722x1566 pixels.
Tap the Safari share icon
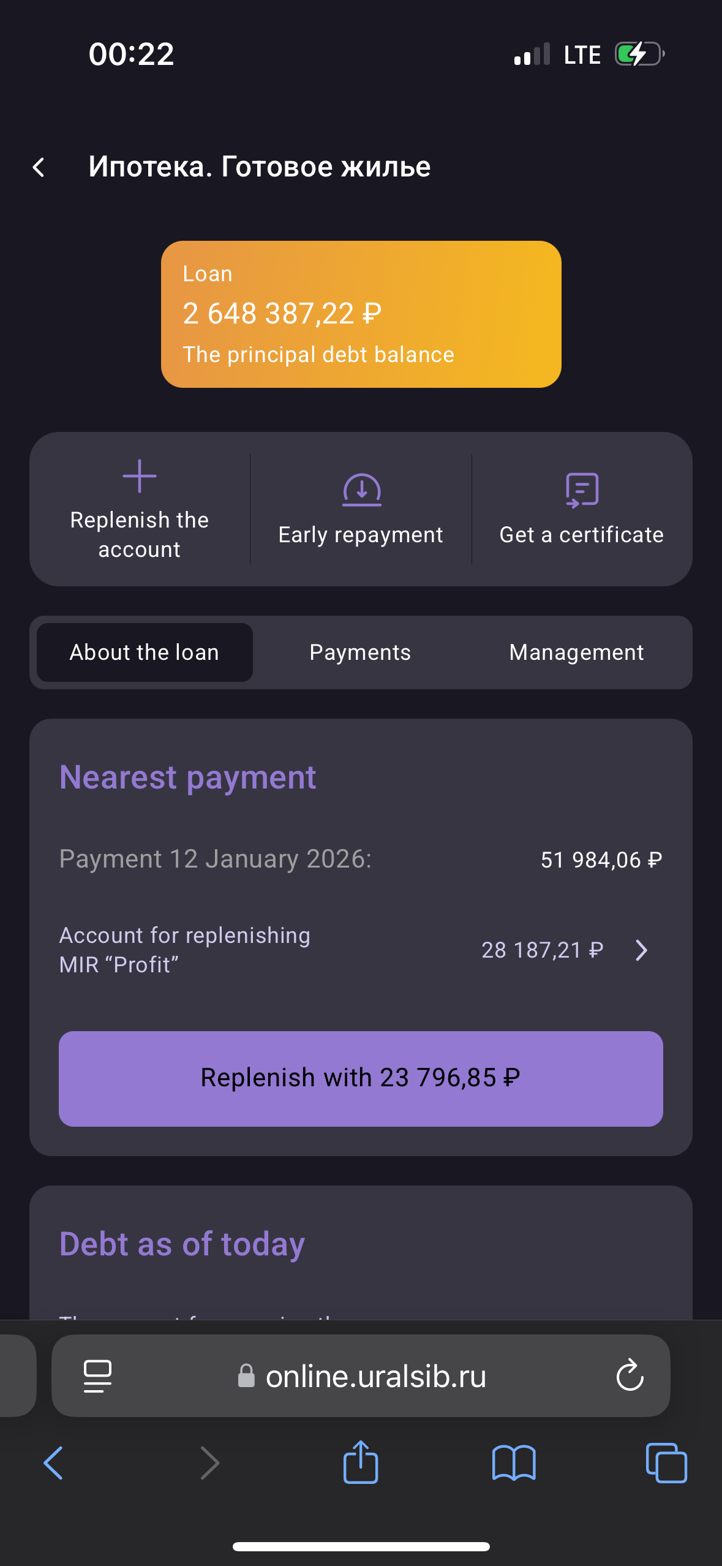[x=361, y=1462]
